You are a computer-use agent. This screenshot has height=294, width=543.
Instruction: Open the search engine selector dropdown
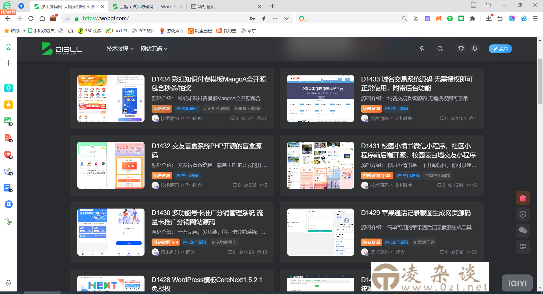coord(303,19)
